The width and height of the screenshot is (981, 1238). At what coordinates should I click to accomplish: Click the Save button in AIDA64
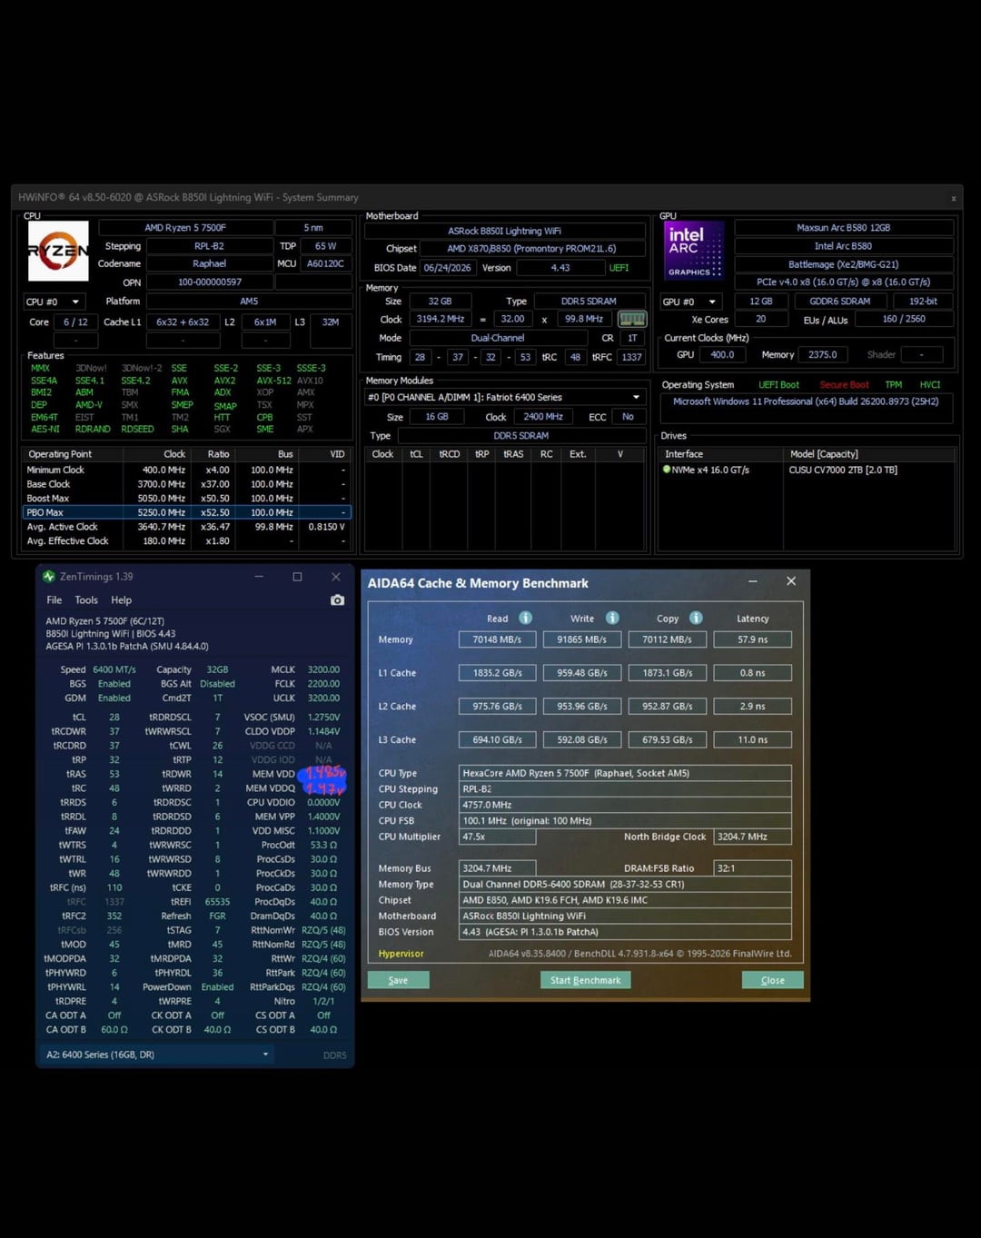tap(398, 980)
